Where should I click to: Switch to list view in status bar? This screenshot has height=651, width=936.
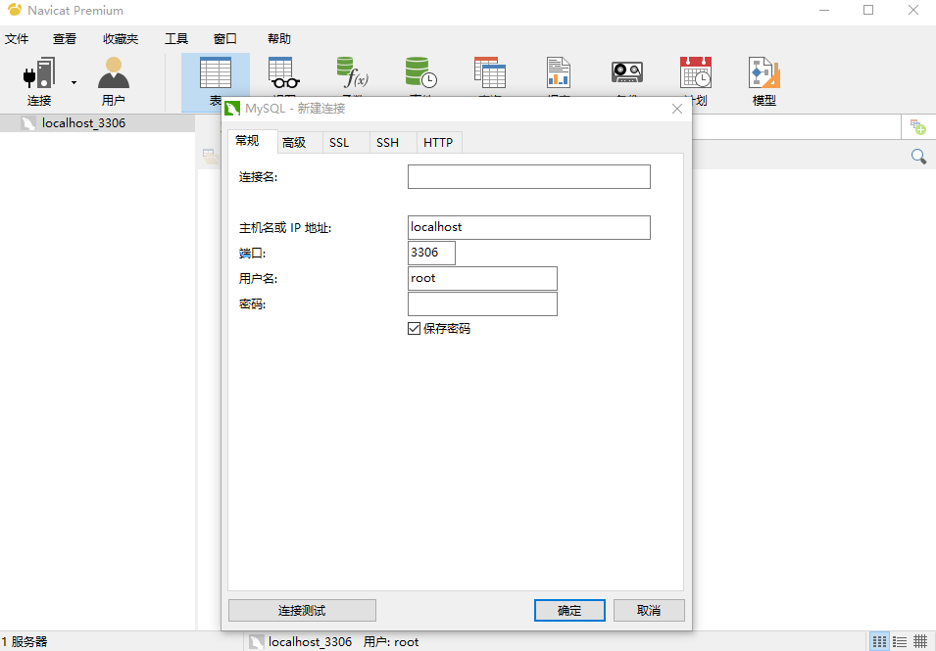pyautogui.click(x=900, y=641)
